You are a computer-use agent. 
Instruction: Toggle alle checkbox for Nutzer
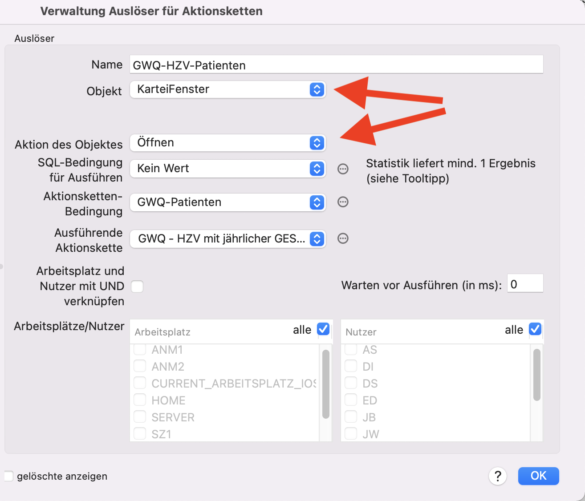coord(535,329)
